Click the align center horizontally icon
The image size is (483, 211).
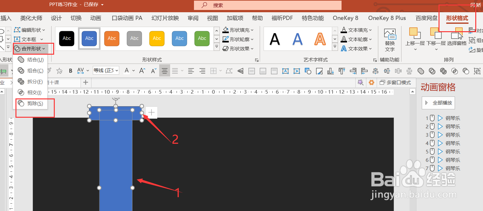coord(375,71)
